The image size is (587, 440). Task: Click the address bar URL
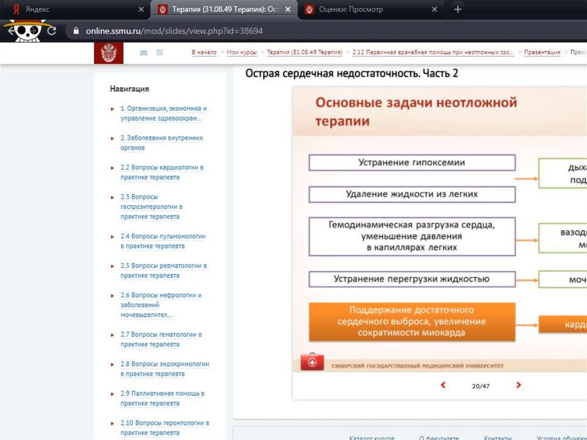click(174, 31)
